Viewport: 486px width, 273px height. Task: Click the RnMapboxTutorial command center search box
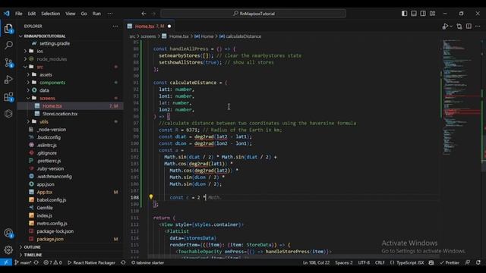(x=254, y=14)
